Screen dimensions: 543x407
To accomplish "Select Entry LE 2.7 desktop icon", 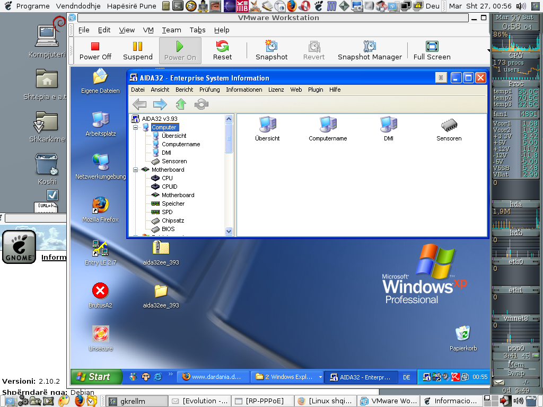I will 100,253.
